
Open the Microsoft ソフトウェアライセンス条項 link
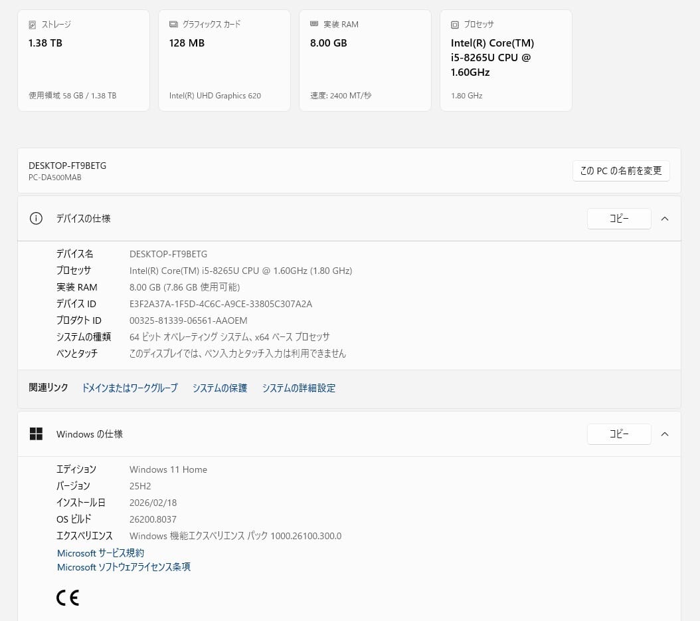pos(124,567)
